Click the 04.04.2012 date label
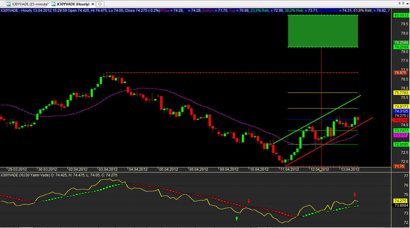Viewport: 410px width, 228px height. point(138,169)
